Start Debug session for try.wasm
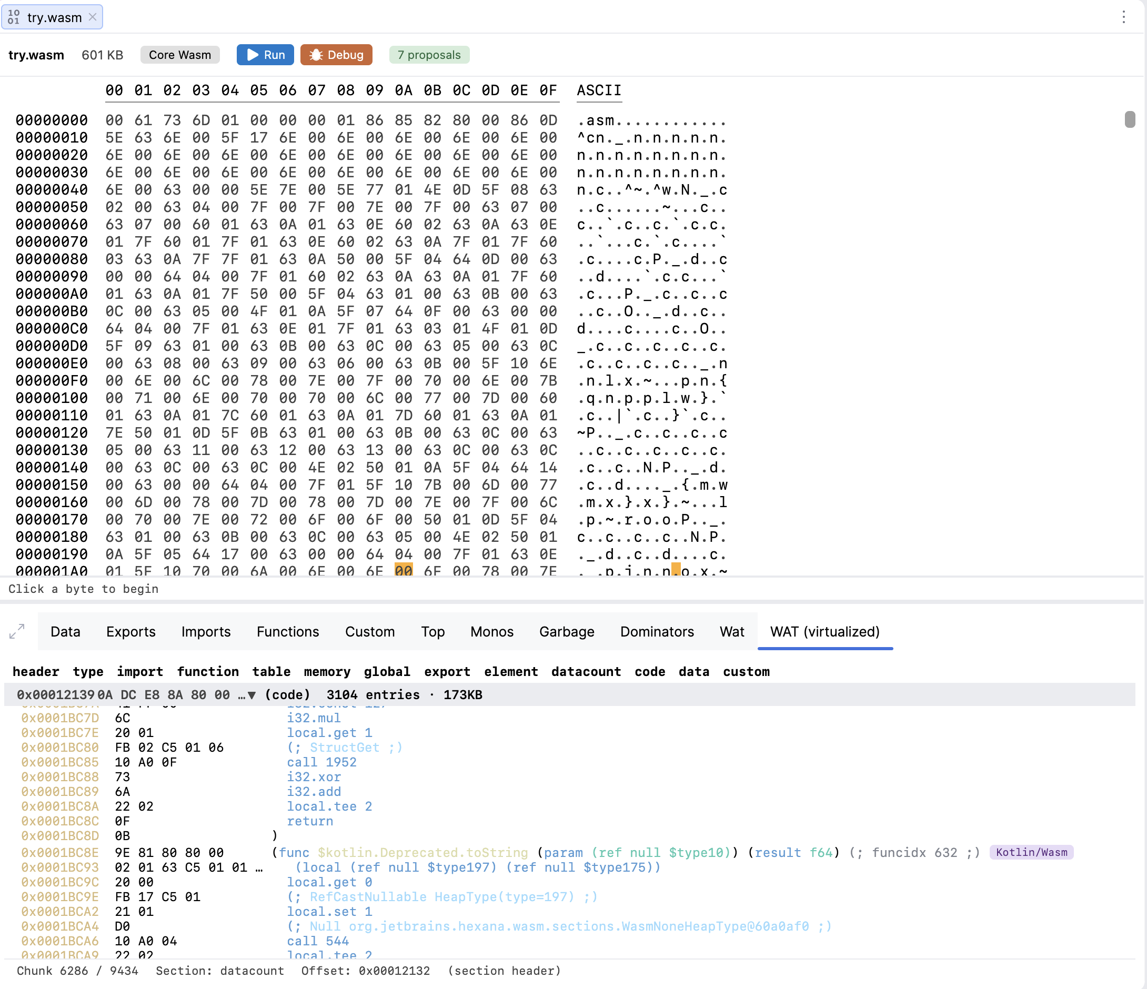Image resolution: width=1147 pixels, height=989 pixels. pyautogui.click(x=336, y=55)
